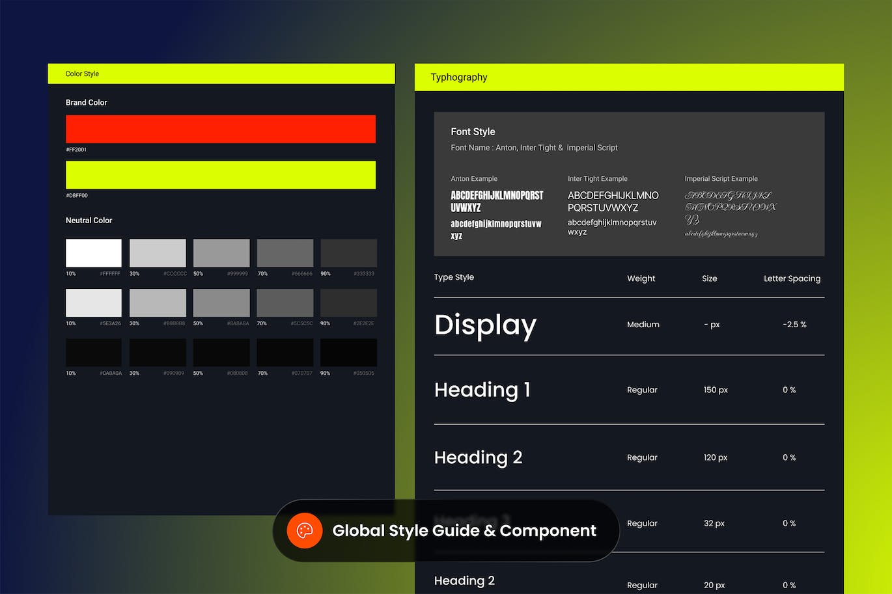Select the Heading 1 type style sample
The height and width of the screenshot is (594, 892).
[482, 390]
